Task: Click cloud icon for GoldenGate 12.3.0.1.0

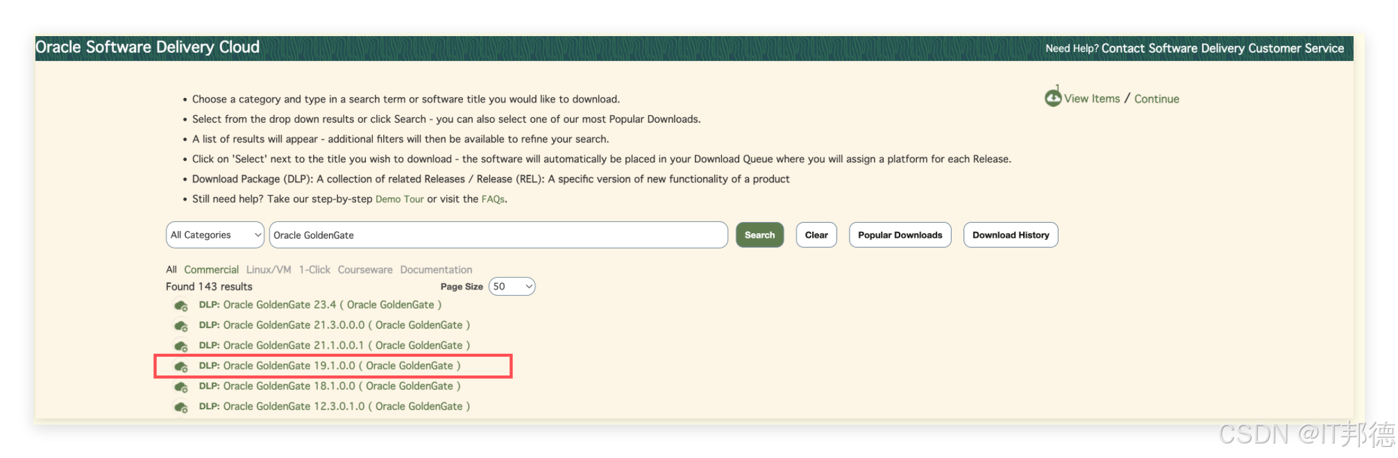Action: (181, 407)
